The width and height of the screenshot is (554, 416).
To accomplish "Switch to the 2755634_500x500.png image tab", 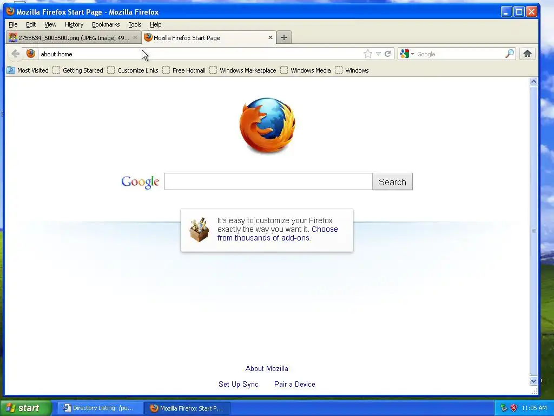I will 74,37.
